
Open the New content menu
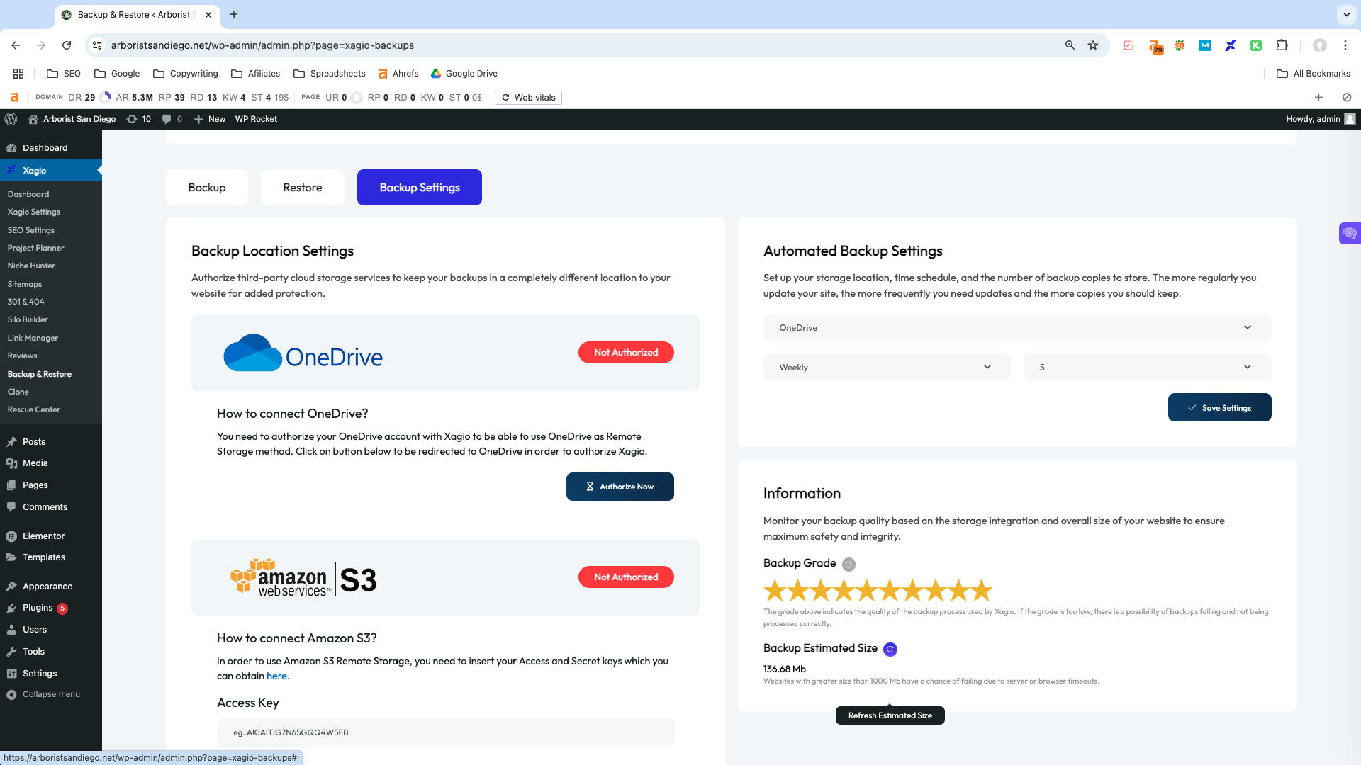point(209,119)
